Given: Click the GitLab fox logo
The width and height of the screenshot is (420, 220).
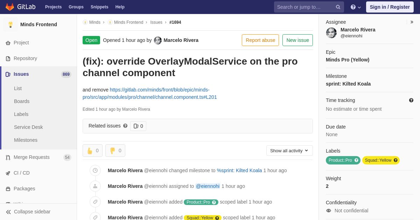Looking at the screenshot, I should 10,7.
